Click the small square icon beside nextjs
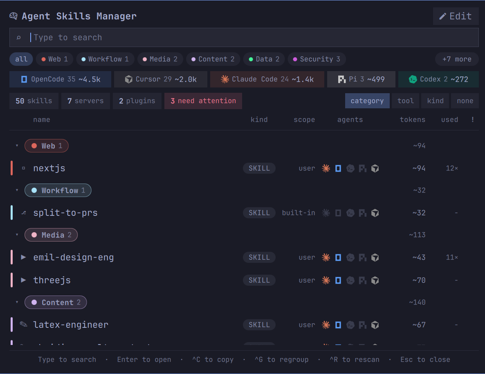Viewport: 485px width, 374px height. (x=23, y=168)
